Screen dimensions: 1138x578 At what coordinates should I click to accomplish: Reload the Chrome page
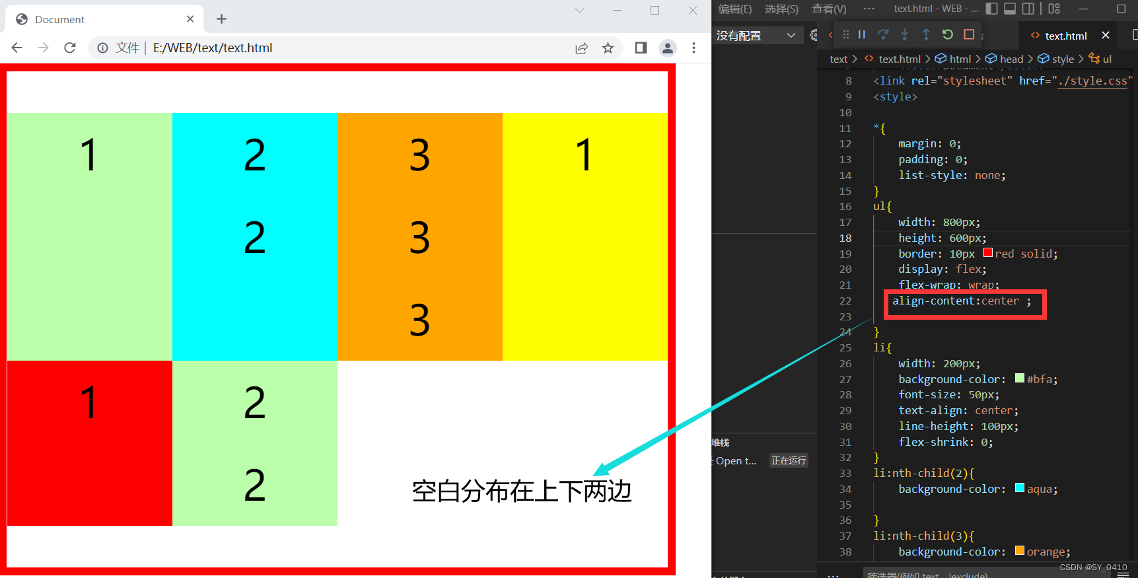click(69, 48)
